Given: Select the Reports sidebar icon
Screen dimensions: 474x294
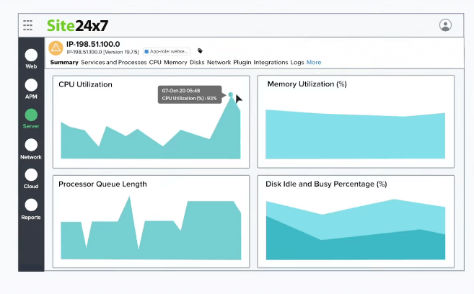Looking at the screenshot, I should point(31,205).
